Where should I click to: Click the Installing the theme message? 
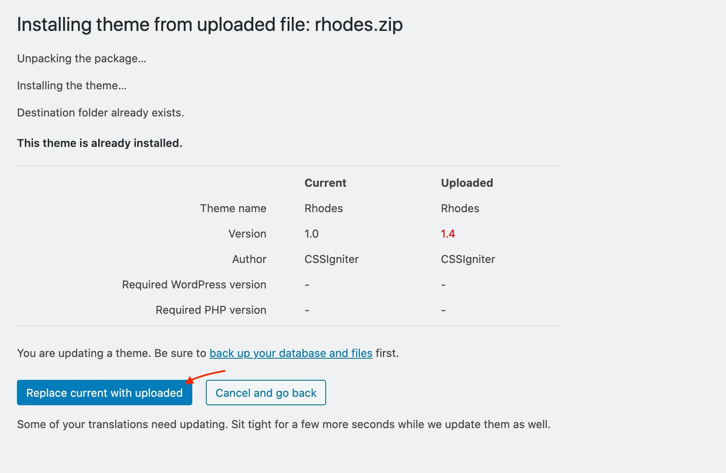click(x=72, y=86)
